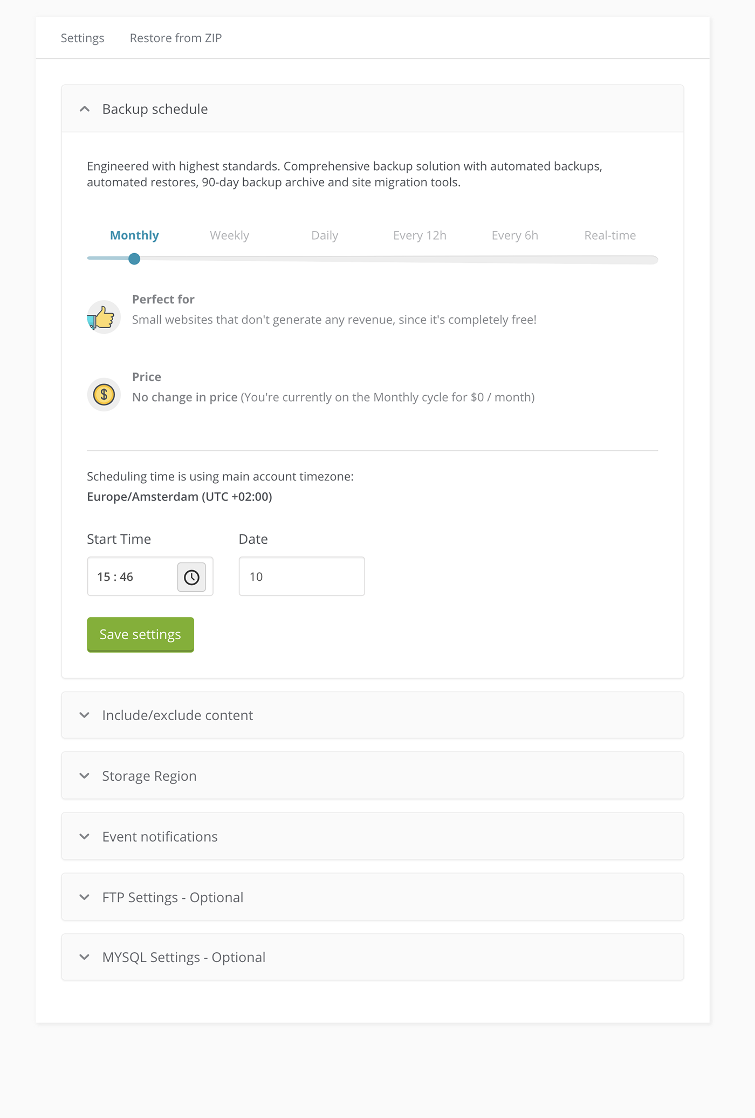This screenshot has width=755, height=1118.
Task: Click the clock icon in Start Time
Action: (x=191, y=577)
